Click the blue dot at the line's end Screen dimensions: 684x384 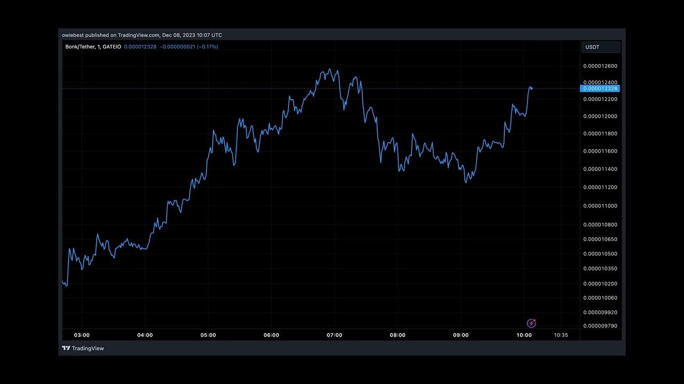point(531,88)
